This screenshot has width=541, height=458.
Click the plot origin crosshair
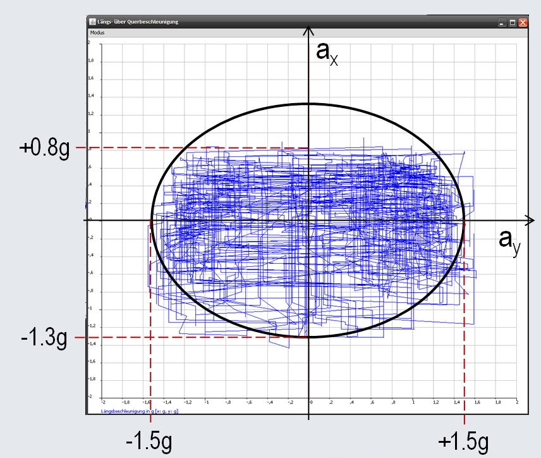click(308, 221)
